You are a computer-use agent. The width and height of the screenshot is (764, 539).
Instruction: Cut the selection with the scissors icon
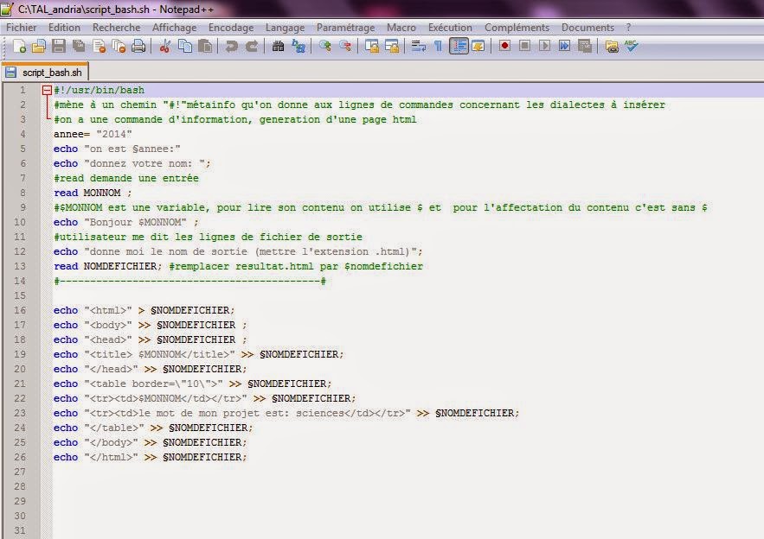coord(165,47)
